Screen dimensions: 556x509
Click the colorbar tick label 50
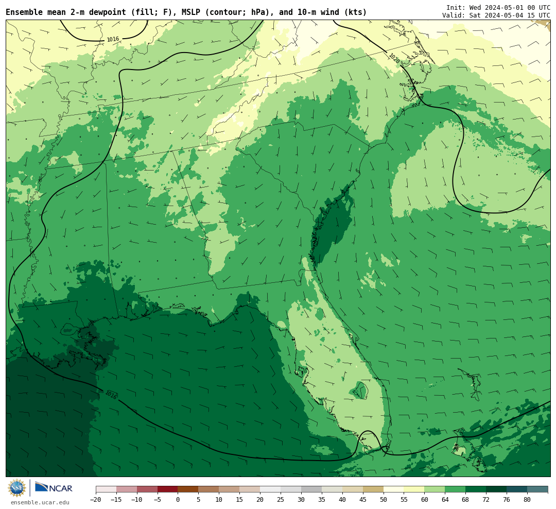coord(384,500)
